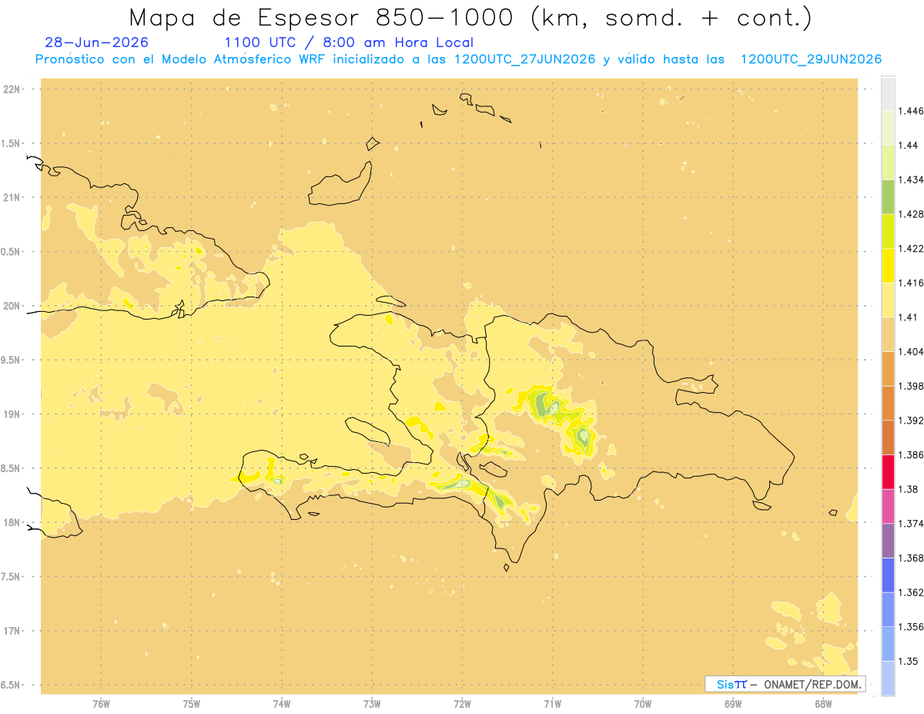Click the longitude label '72W'
The image size is (924, 714).
(x=462, y=704)
